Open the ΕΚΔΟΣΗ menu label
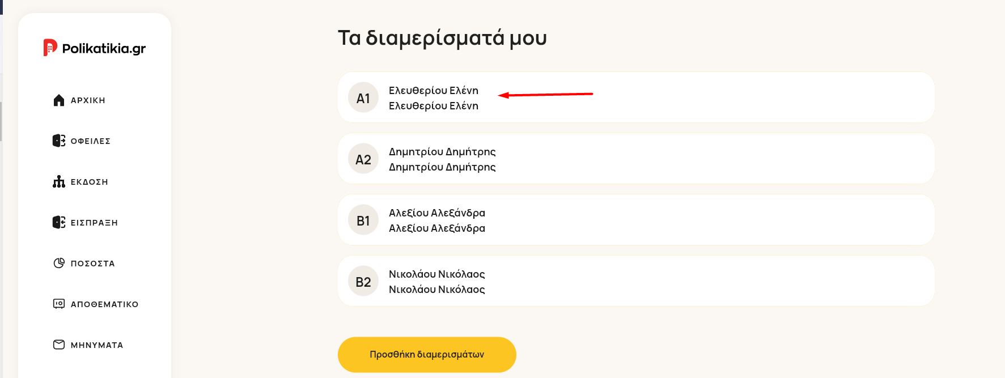Image resolution: width=1005 pixels, height=378 pixels. 89,182
